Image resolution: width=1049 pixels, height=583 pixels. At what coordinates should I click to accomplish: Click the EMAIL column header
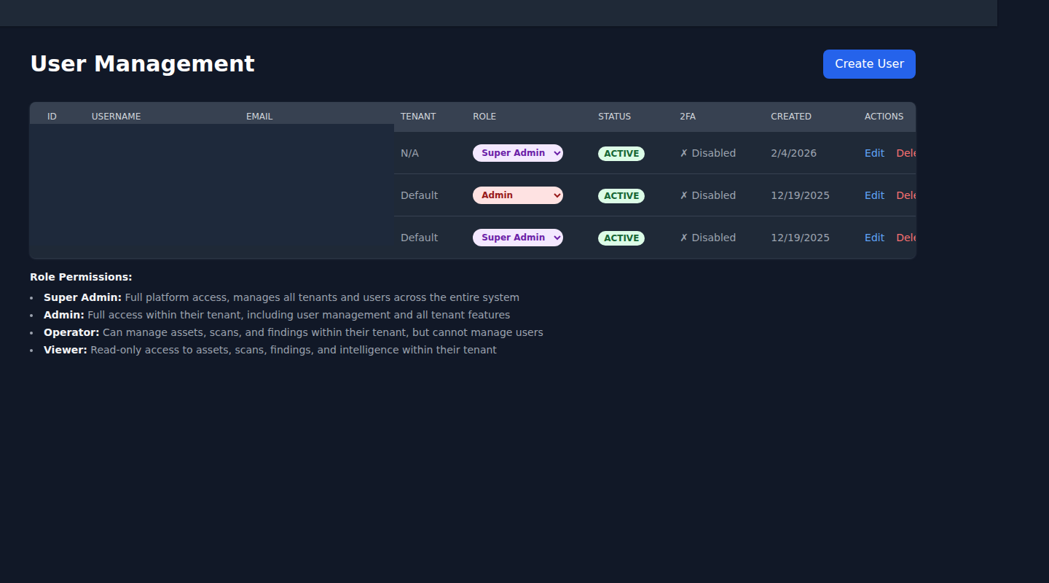[259, 116]
